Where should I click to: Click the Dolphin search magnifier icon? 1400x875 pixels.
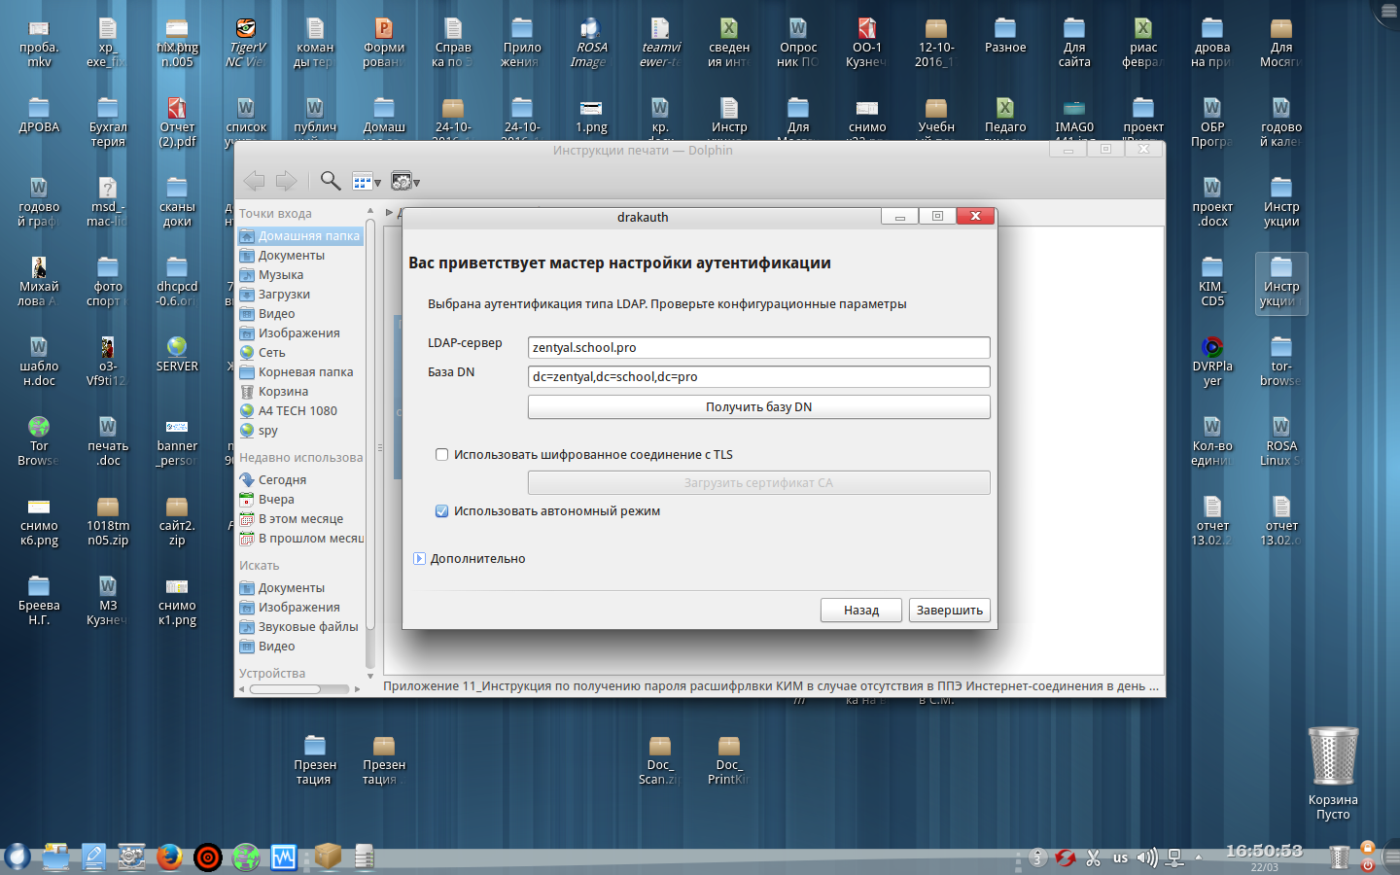pyautogui.click(x=331, y=181)
